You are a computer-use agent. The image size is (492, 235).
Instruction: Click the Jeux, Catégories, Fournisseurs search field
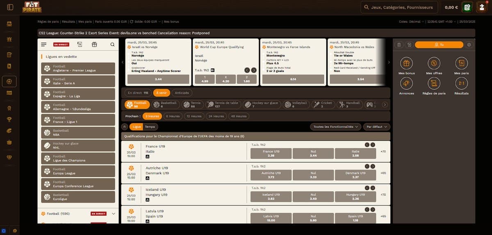[399, 7]
